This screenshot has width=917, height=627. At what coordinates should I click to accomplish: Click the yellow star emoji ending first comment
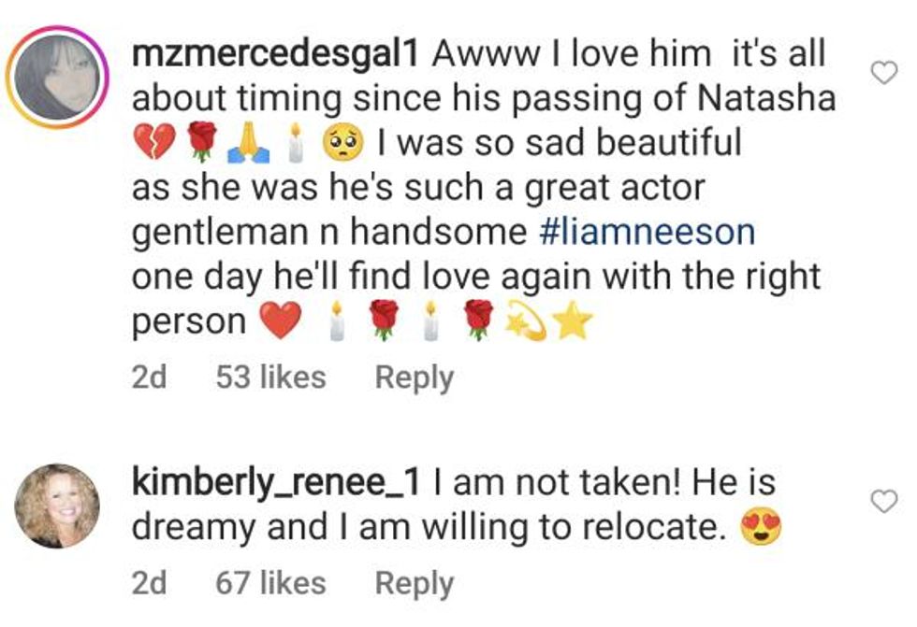point(573,322)
